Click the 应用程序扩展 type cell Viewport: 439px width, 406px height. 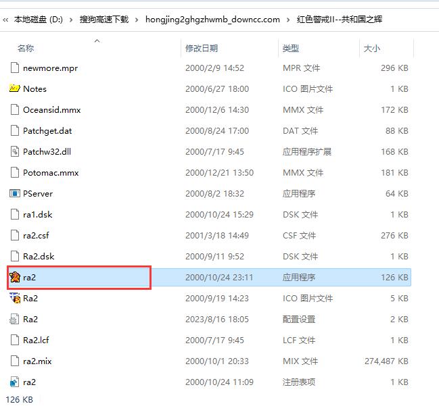[307, 152]
